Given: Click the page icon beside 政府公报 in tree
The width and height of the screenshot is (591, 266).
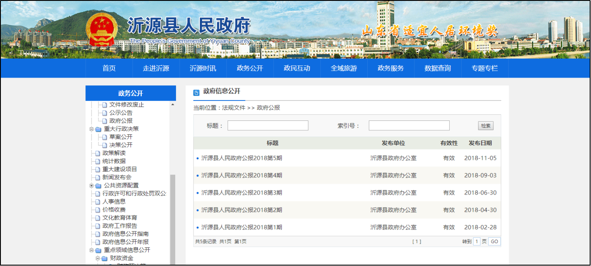Looking at the screenshot, I should [104, 121].
